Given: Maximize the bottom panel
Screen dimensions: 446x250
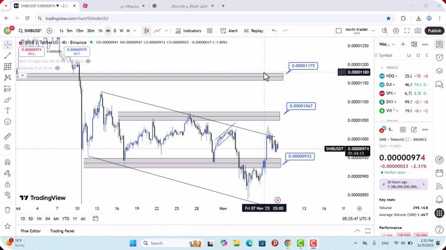Looking at the screenshot, I should point(368,231).
